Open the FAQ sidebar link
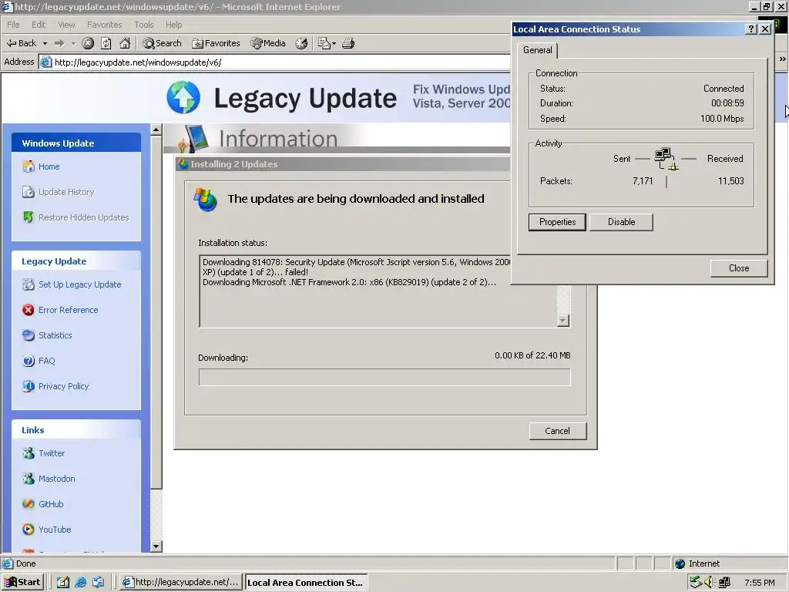789x592 pixels. tap(46, 361)
